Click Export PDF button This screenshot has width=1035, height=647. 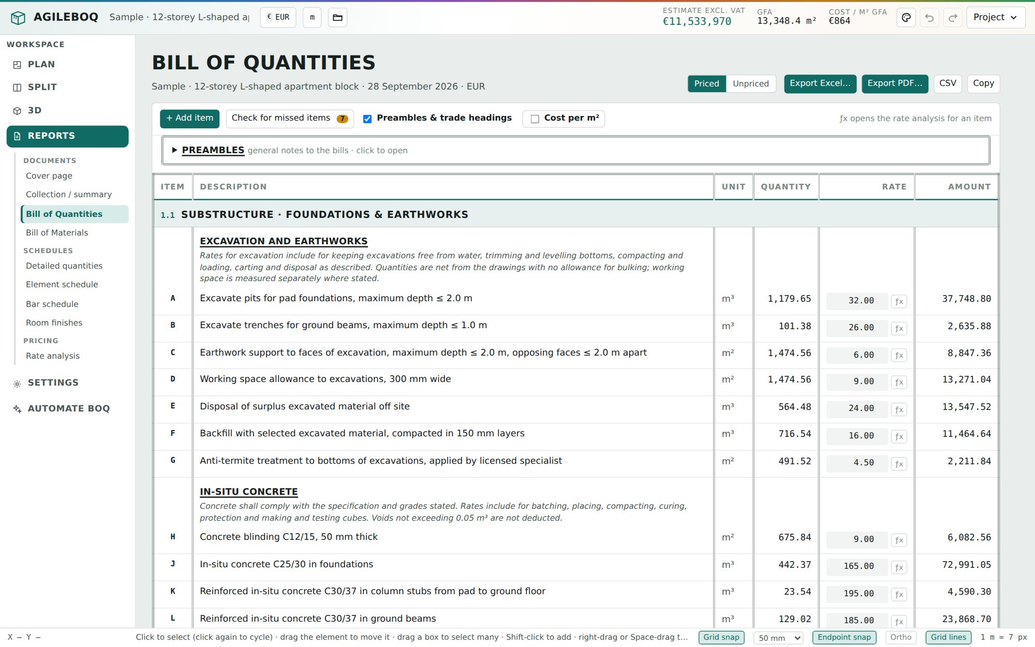(895, 83)
